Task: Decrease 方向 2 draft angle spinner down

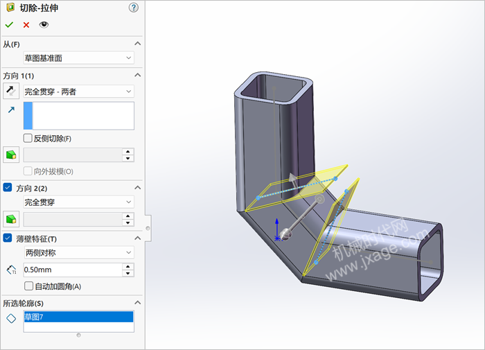Action: click(x=128, y=222)
